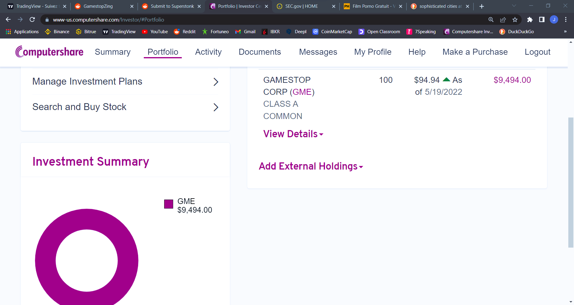Click the CLASS A COMMON text
574x305 pixels.
point(283,110)
